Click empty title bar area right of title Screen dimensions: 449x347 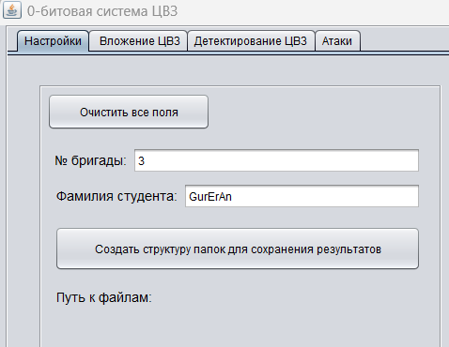313,11
